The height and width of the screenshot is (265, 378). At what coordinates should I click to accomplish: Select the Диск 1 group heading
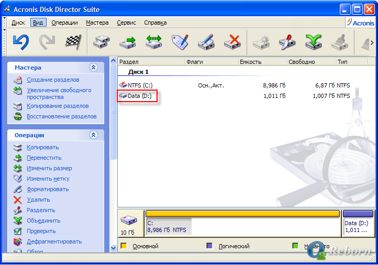pyautogui.click(x=138, y=72)
